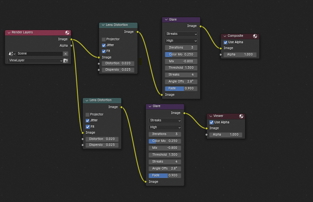Collapse the upper Lens Distortion node
This screenshot has height=202, width=313.
point(103,25)
